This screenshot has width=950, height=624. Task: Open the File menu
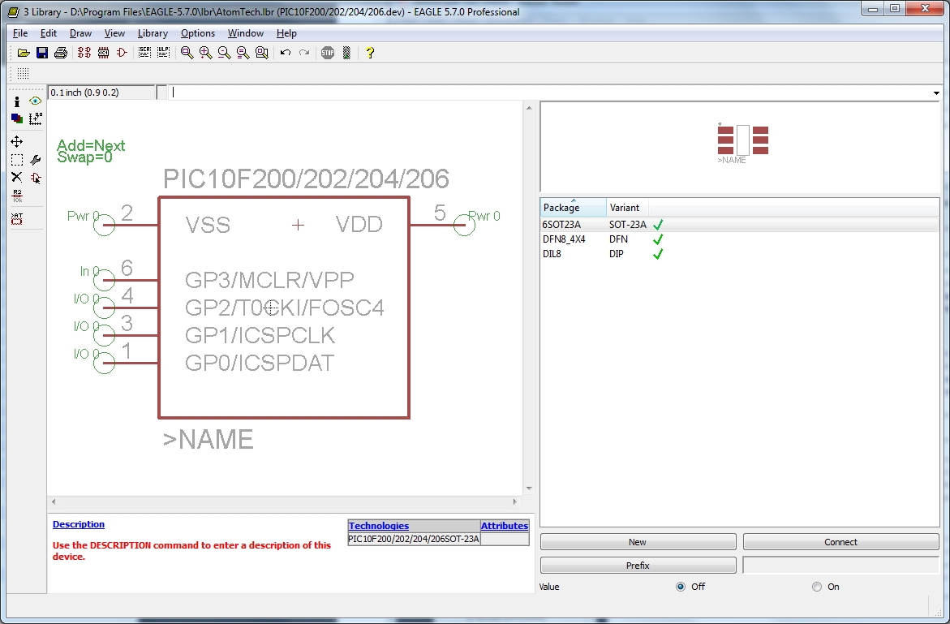point(20,33)
